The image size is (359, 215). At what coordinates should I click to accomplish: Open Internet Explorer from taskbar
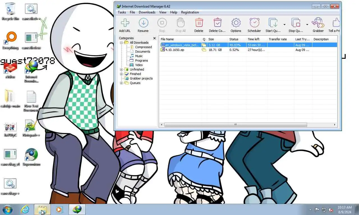pyautogui.click(x=25, y=209)
